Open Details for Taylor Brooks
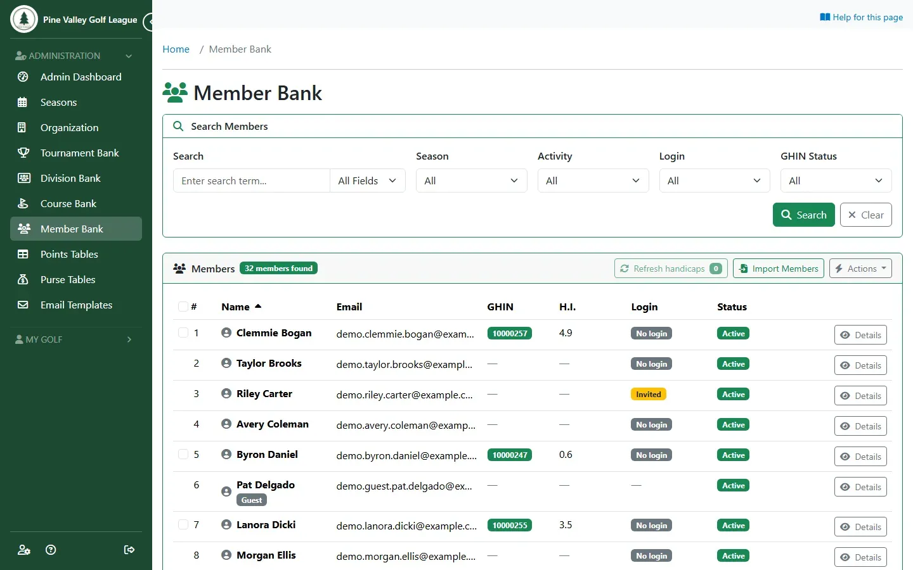Screen dimensions: 913x570 click(x=860, y=365)
